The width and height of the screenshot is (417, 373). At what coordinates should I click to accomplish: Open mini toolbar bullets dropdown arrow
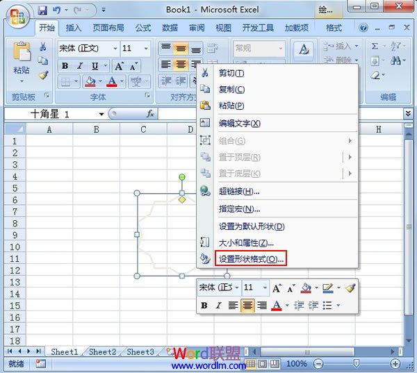point(338,306)
